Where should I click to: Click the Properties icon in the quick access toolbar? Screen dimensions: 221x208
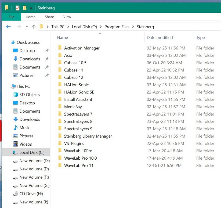click(x=17, y=8)
